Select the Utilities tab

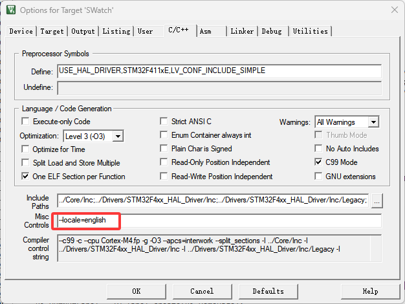click(309, 31)
